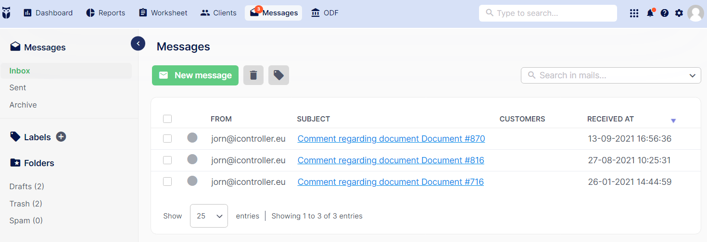Screen dimensions: 707x242
Task: Open the settings gear icon
Action: click(679, 13)
